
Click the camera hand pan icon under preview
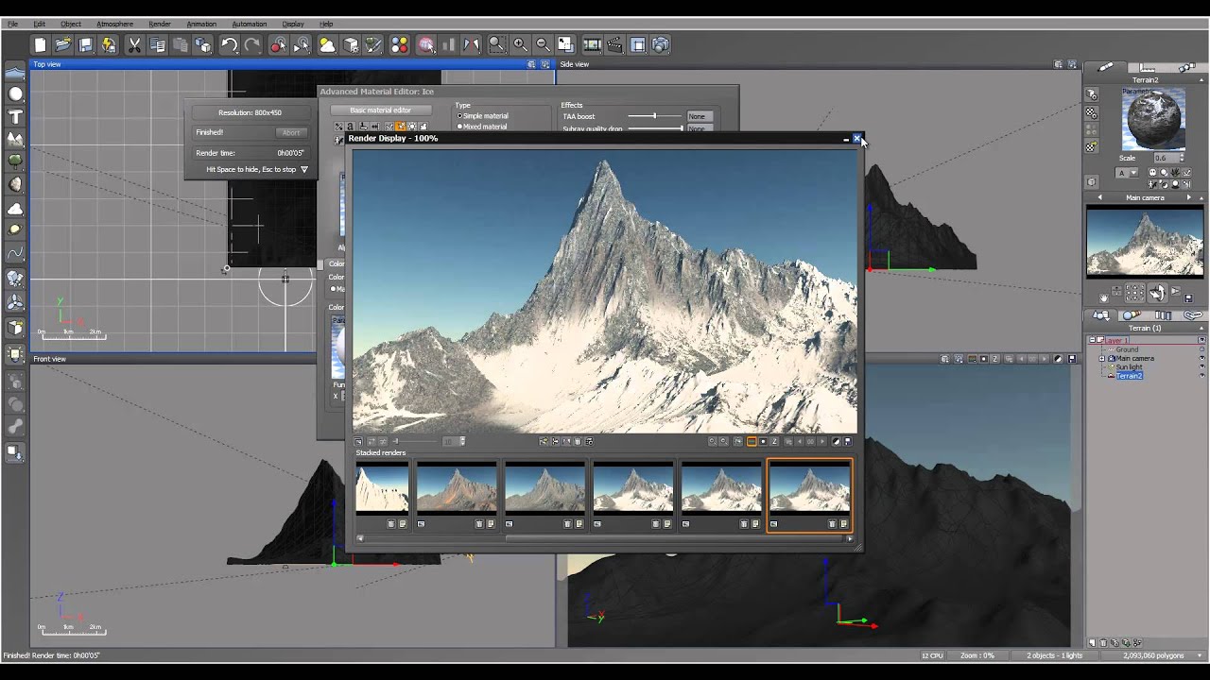coord(1103,297)
